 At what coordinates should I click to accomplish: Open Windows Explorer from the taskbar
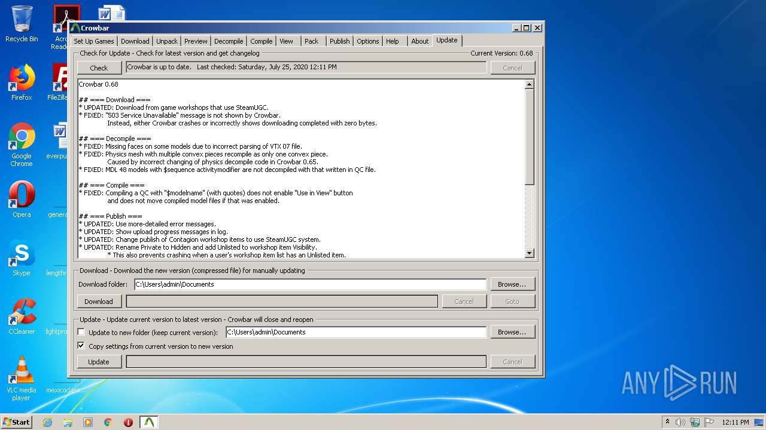pyautogui.click(x=68, y=422)
